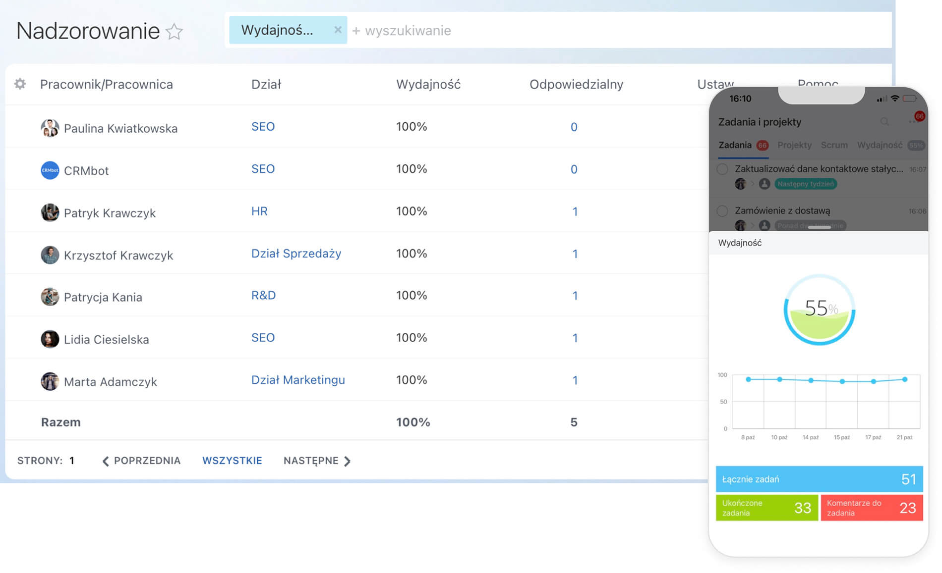Screen dimensions: 942x573
Task: Click Lidia Ciesielska's profile photo
Action: coord(50,339)
